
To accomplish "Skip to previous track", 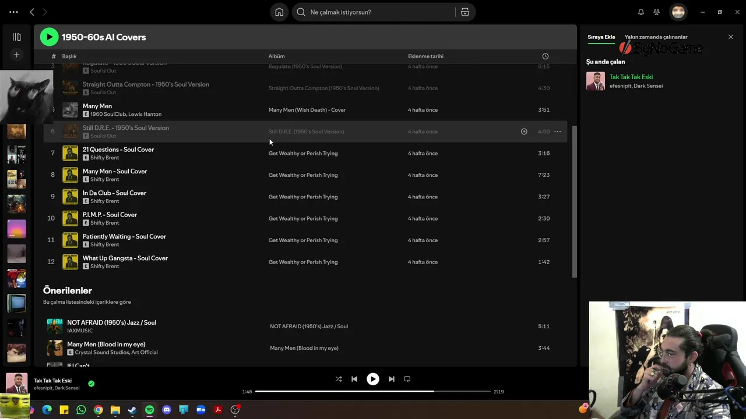I will click(x=354, y=379).
